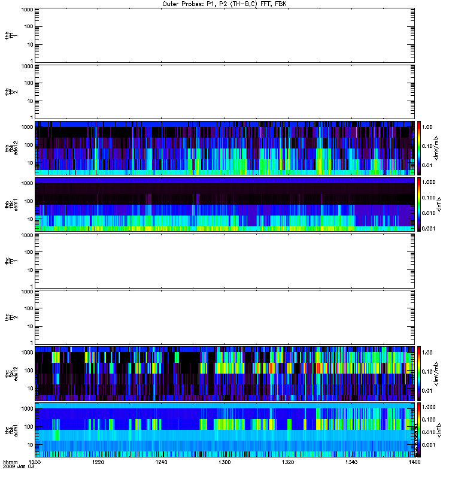Screen dimensions: 449x479
Task: Click the 'thc fbk edc12' y-axis title
Action: pos(11,374)
